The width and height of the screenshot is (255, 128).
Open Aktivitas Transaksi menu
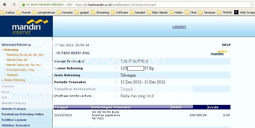[x=15, y=125]
